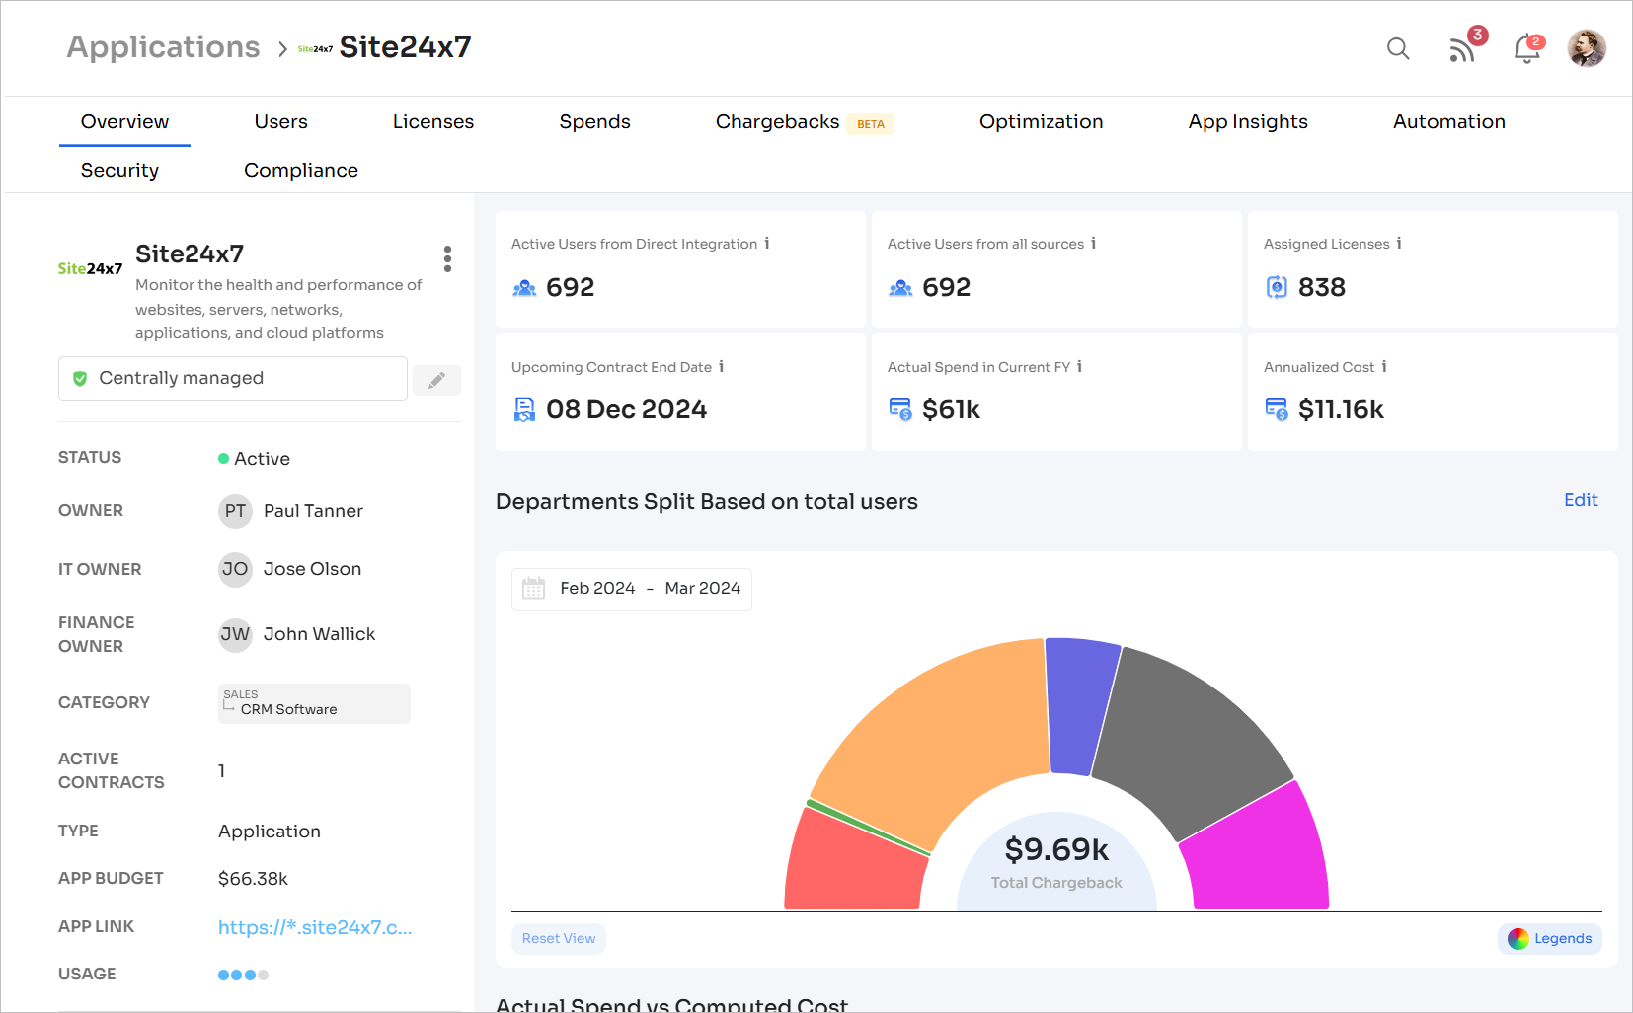This screenshot has width=1633, height=1013.
Task: Click the breadcrumb chevron after Applications
Action: [x=282, y=49]
